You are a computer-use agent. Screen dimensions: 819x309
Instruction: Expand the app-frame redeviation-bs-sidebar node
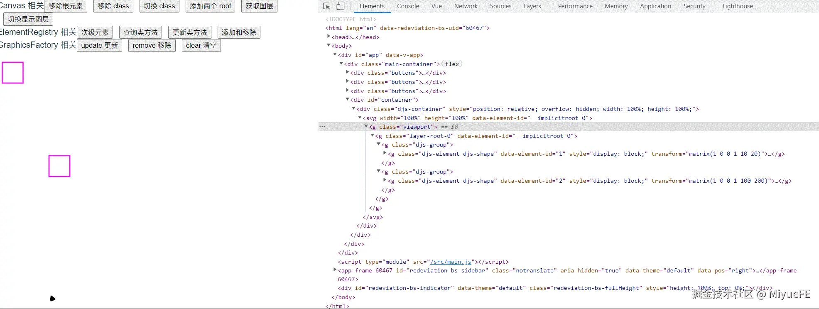(x=335, y=270)
